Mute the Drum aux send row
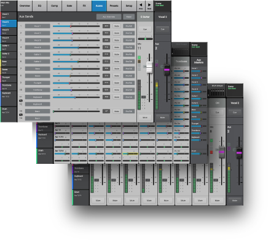This screenshot has width=271, height=242. (117, 111)
